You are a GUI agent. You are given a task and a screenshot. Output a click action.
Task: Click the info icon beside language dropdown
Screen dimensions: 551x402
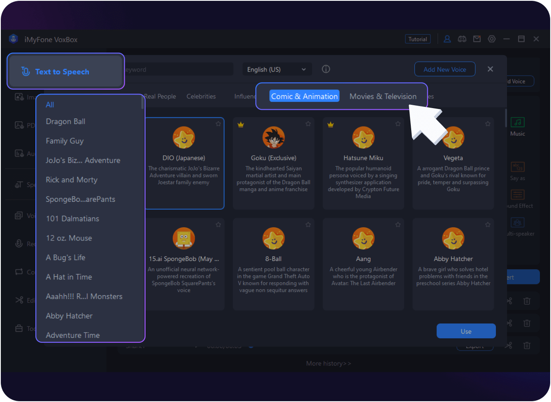pyautogui.click(x=326, y=69)
